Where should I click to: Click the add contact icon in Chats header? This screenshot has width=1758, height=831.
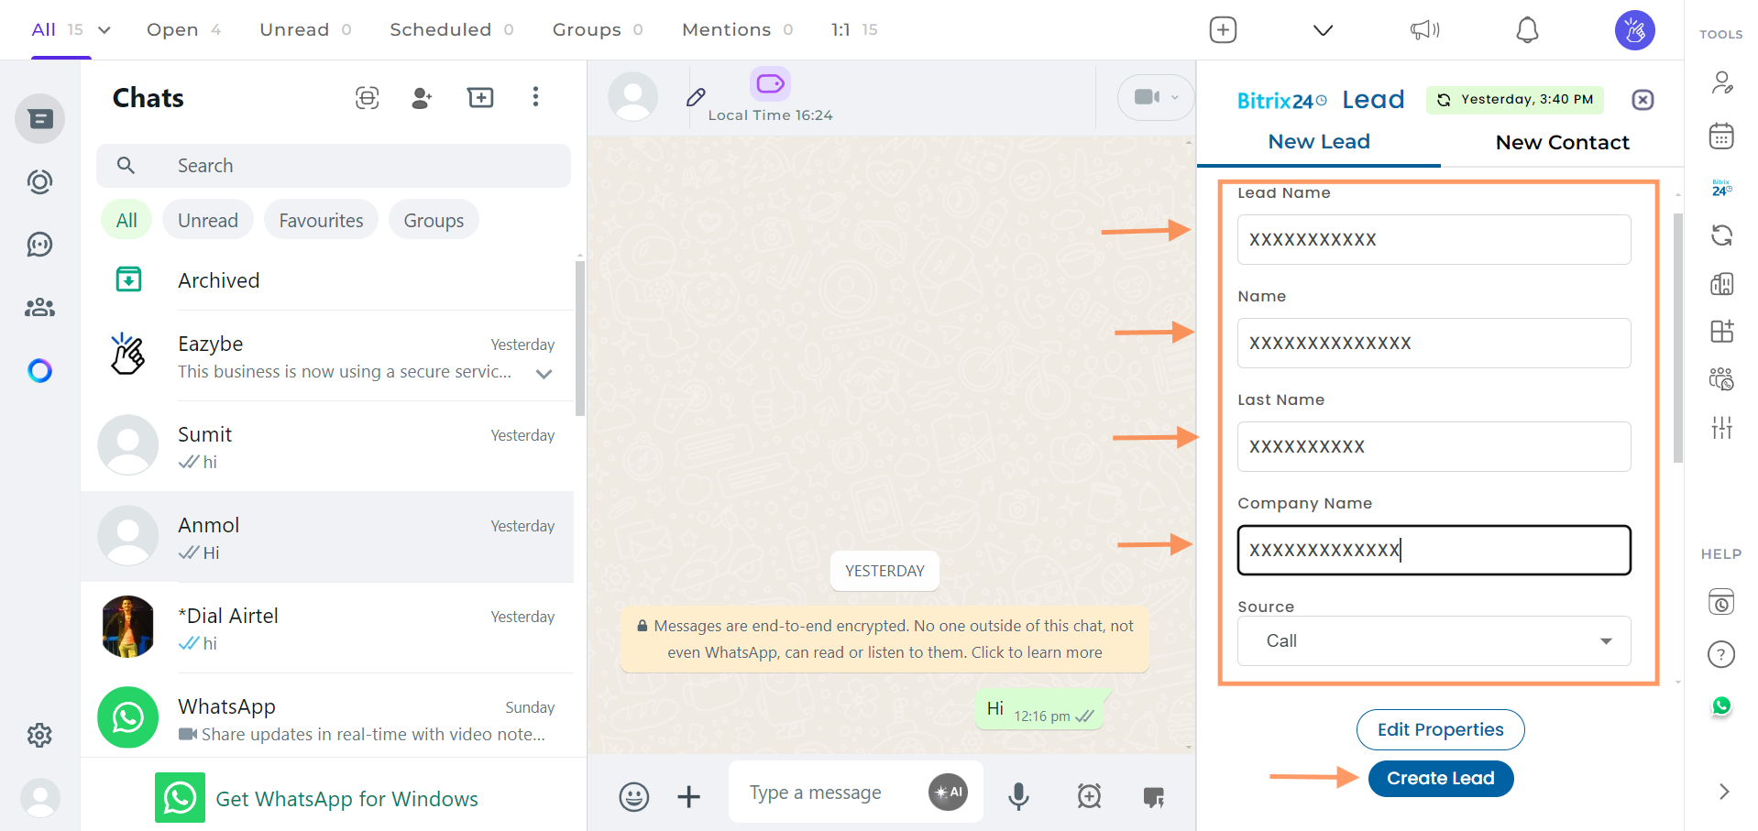point(422,98)
